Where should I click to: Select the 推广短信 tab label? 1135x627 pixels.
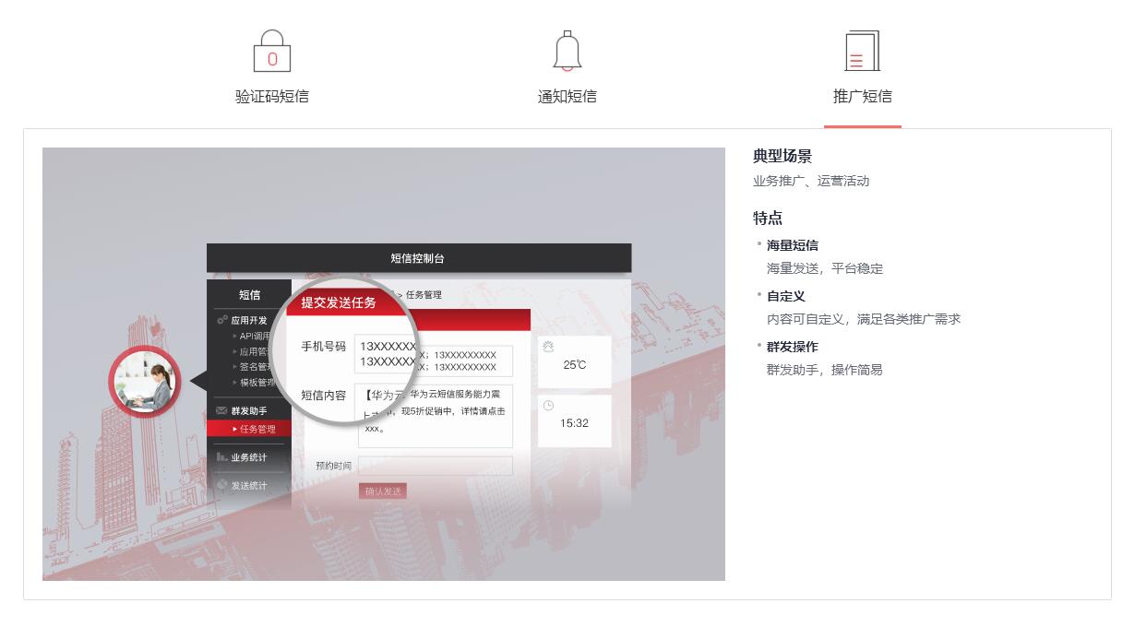pyautogui.click(x=863, y=96)
